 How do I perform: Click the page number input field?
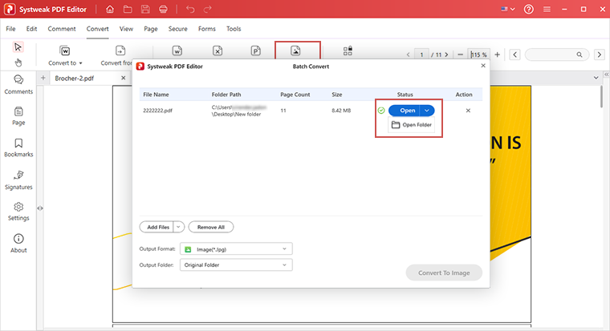(x=421, y=54)
